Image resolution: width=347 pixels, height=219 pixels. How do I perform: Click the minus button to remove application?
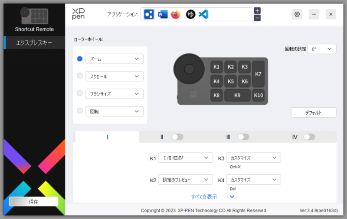coord(257,18)
